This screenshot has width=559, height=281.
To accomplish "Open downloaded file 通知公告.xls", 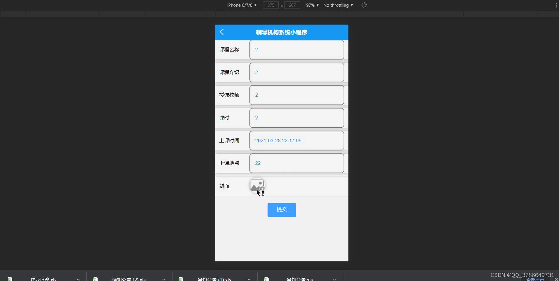I will pyautogui.click(x=299, y=279).
